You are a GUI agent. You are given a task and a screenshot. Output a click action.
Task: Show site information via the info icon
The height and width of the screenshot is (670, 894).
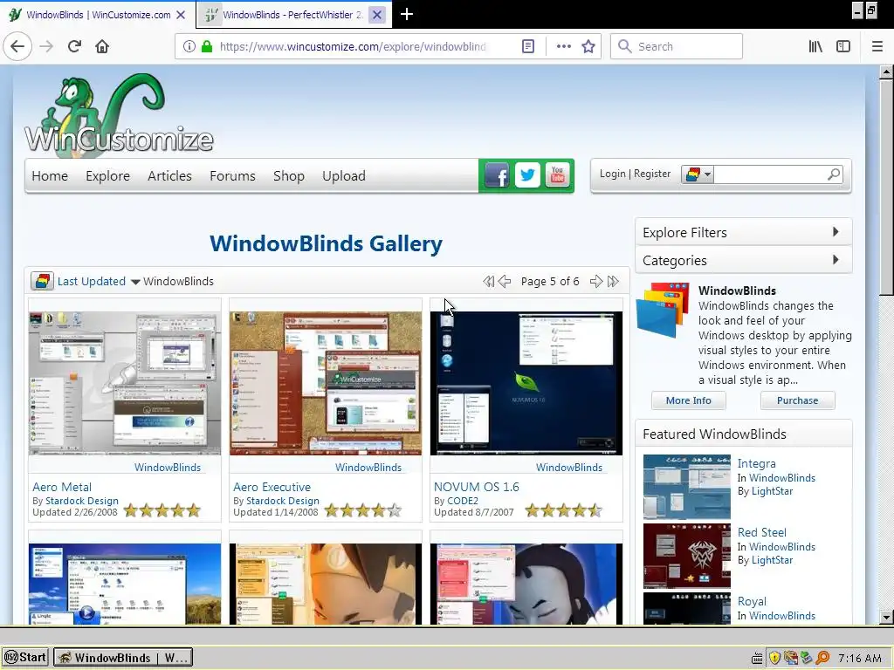189,46
